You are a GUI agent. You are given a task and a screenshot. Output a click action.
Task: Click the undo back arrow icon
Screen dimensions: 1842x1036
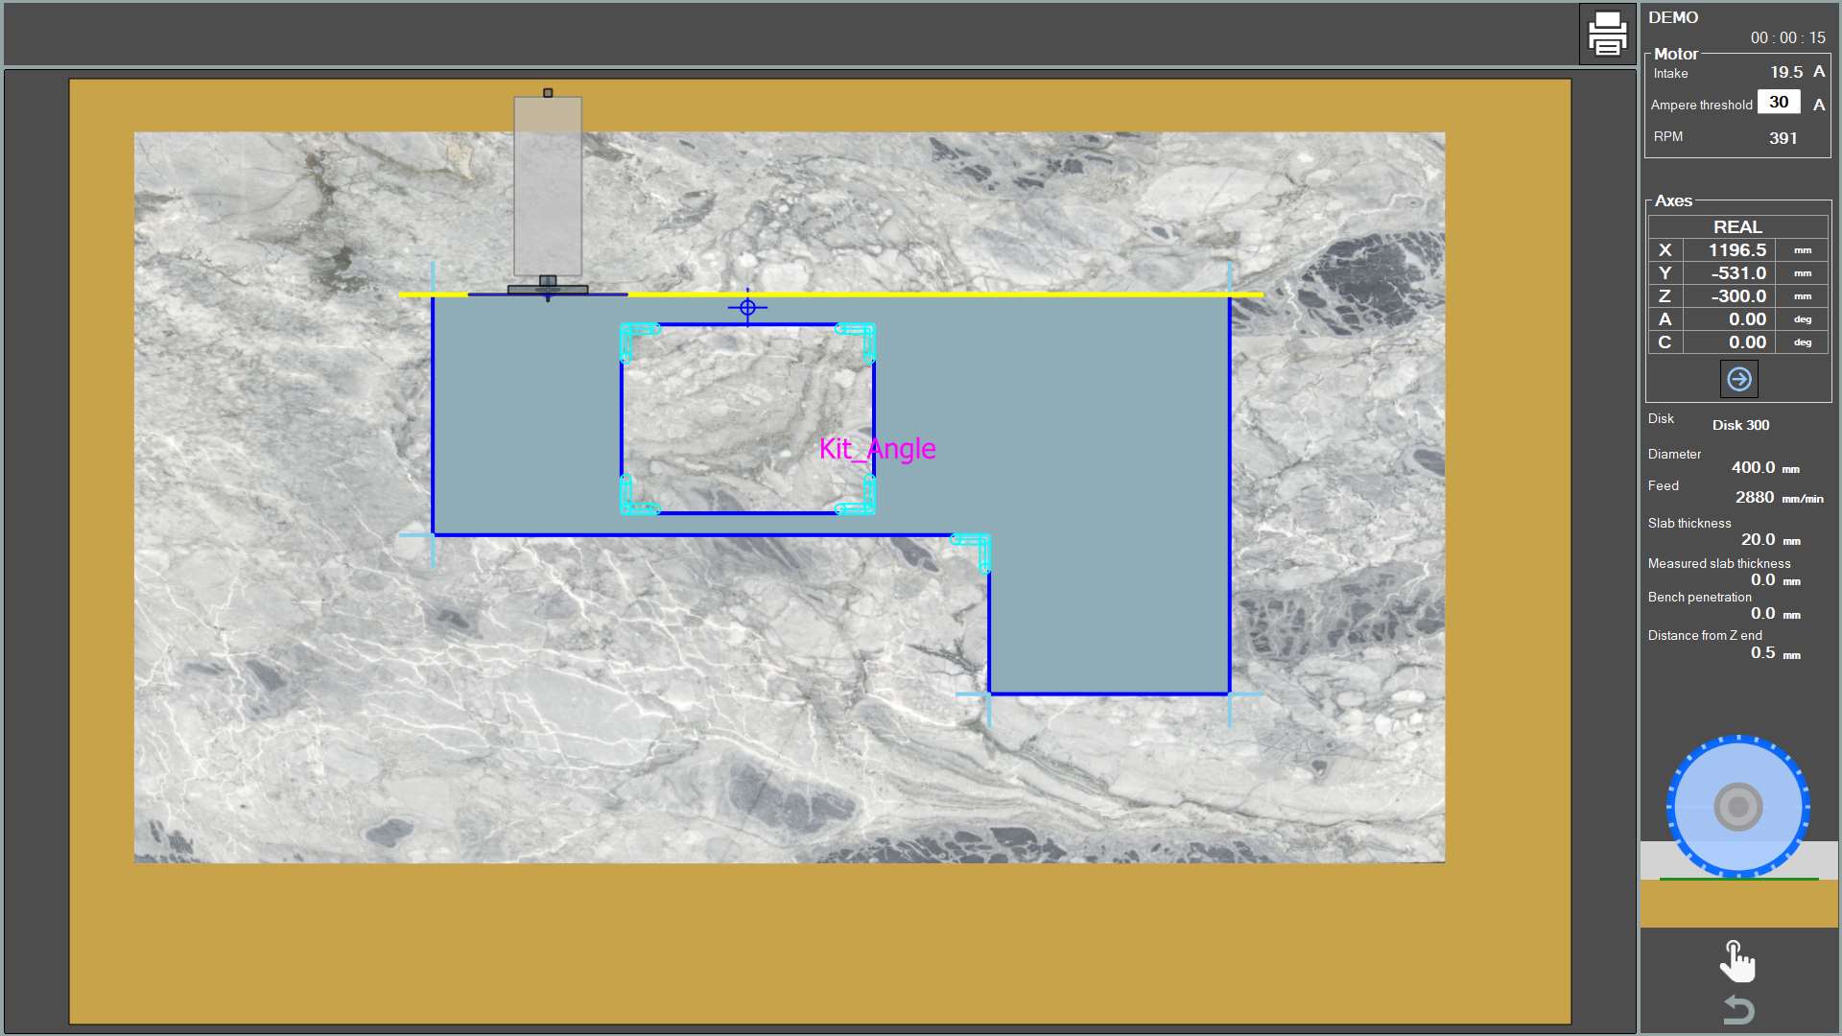[x=1738, y=1009]
